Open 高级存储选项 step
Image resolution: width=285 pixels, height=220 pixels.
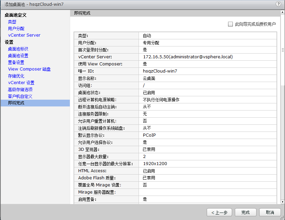tap(20, 89)
